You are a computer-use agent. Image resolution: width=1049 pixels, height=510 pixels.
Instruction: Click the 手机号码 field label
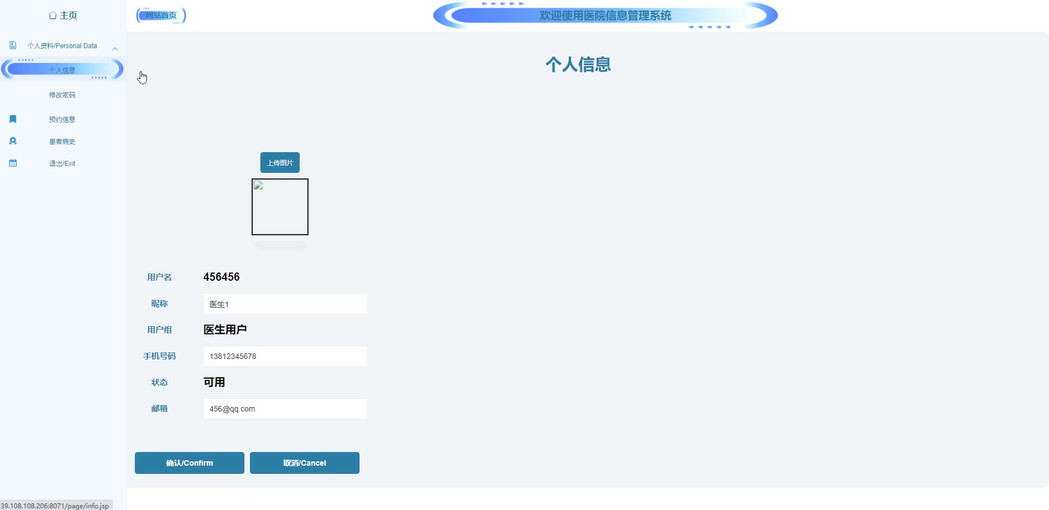point(159,356)
